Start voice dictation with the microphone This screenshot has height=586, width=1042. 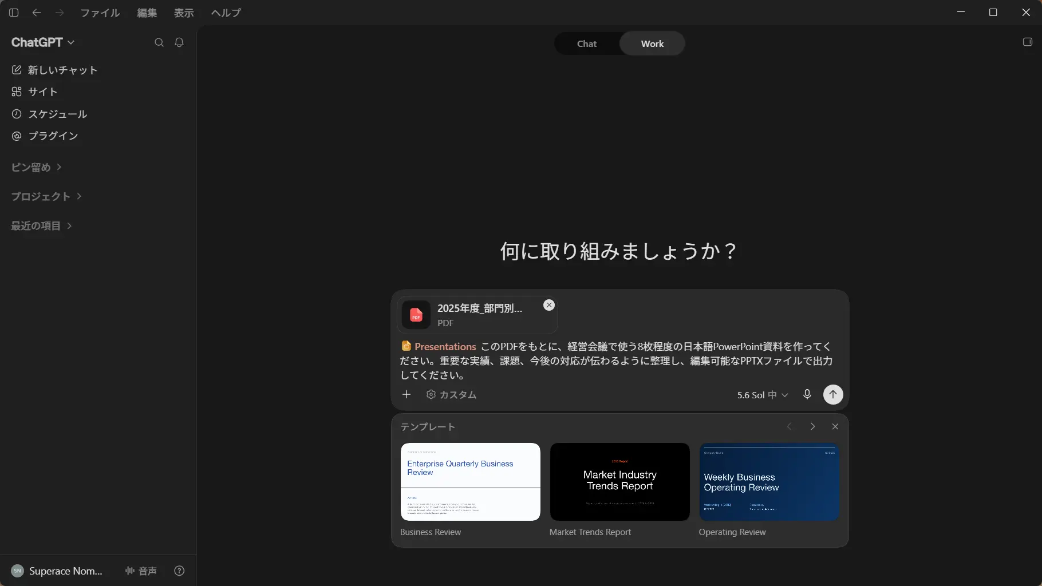[x=807, y=394]
